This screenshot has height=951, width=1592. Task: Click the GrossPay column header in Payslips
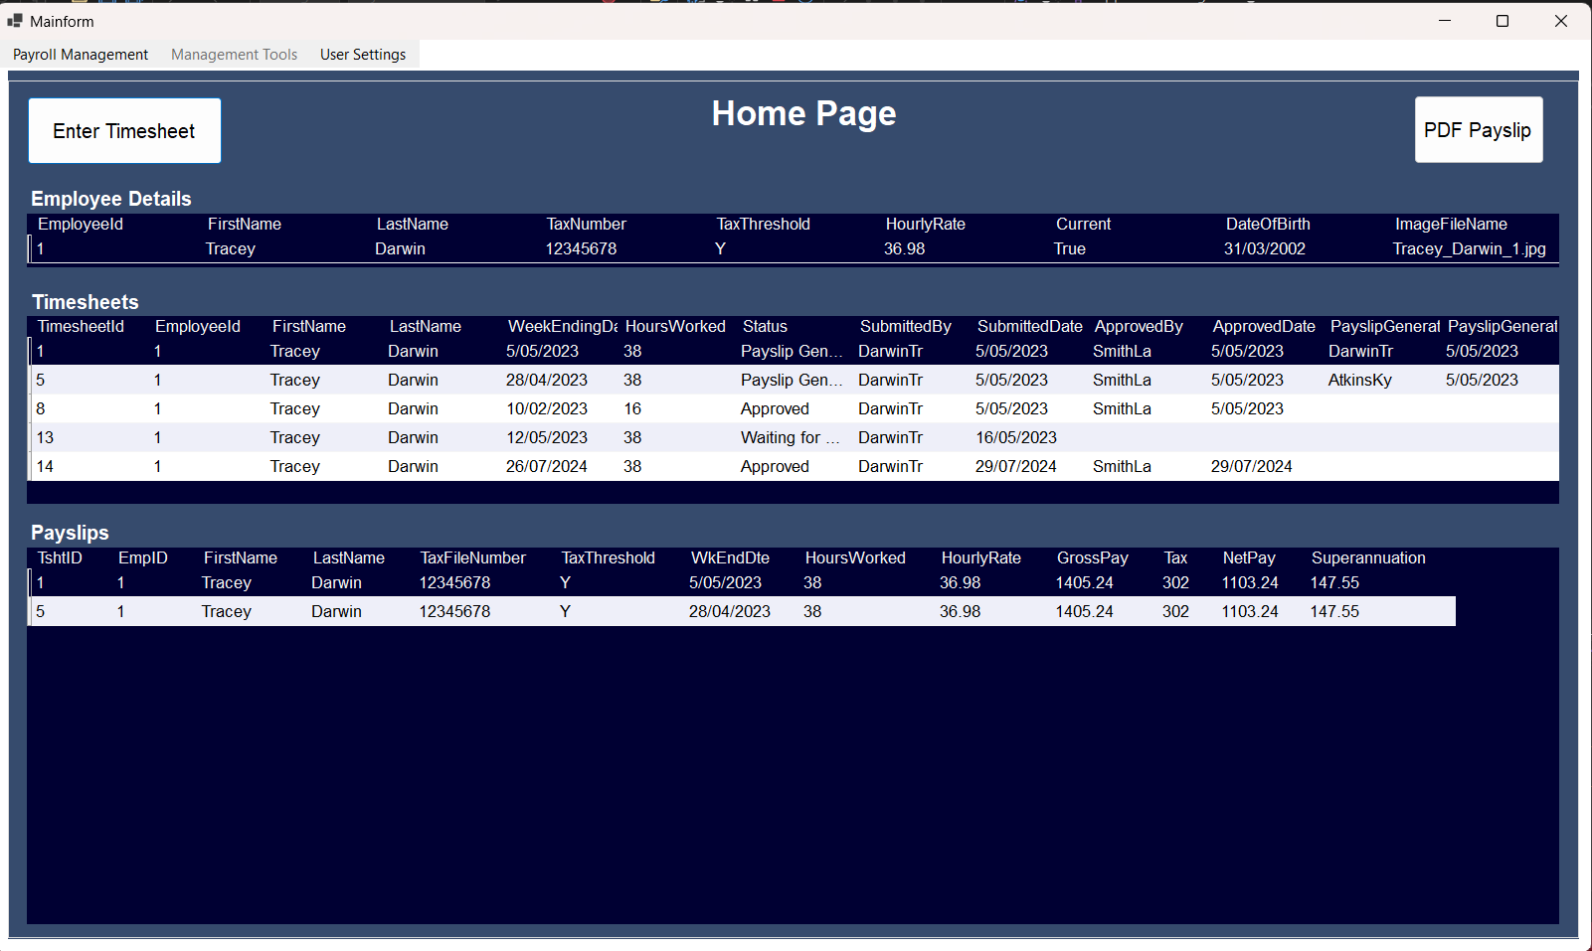point(1092,558)
